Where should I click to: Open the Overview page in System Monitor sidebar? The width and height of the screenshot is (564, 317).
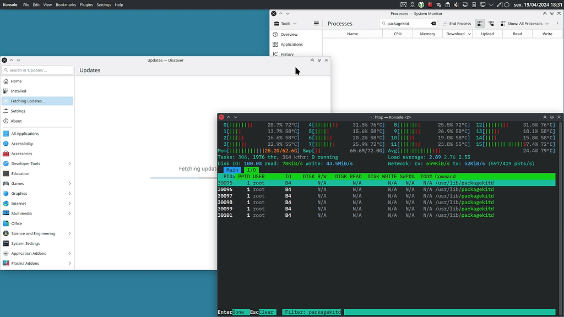[289, 34]
